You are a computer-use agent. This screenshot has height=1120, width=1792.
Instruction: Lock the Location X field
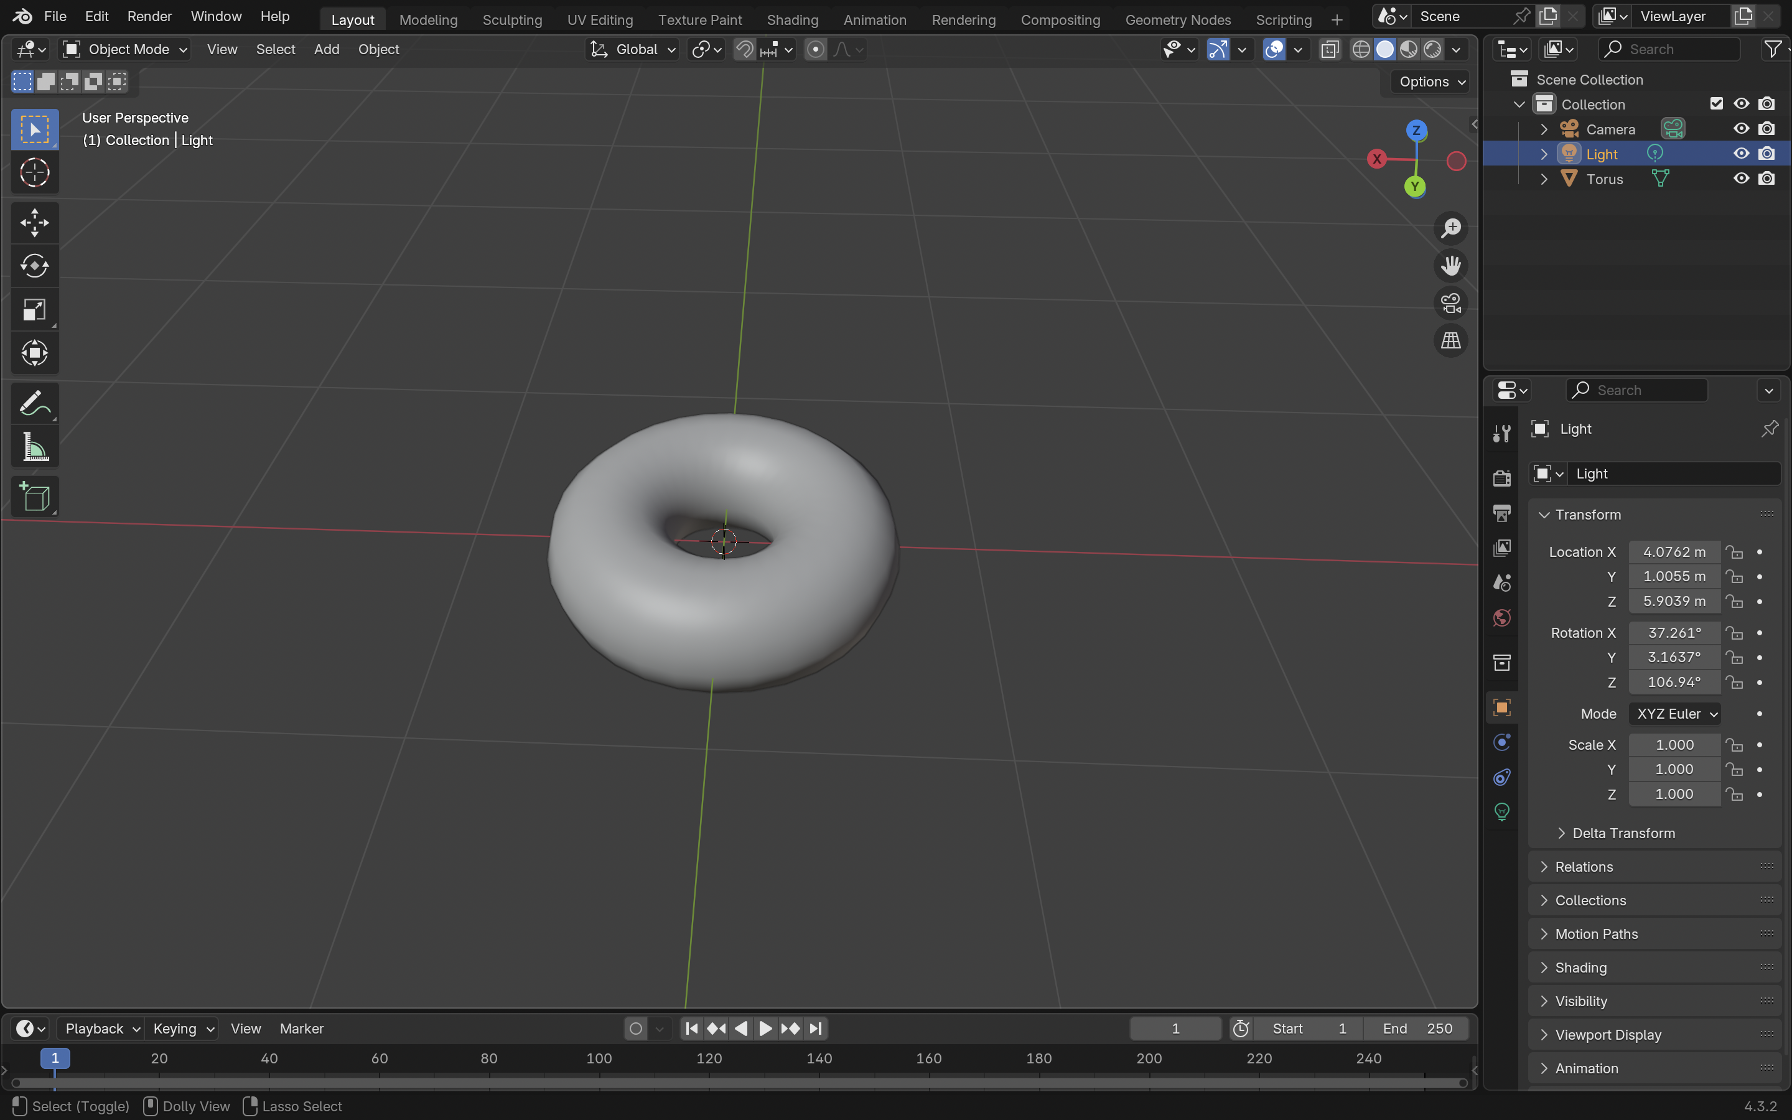[1734, 552]
